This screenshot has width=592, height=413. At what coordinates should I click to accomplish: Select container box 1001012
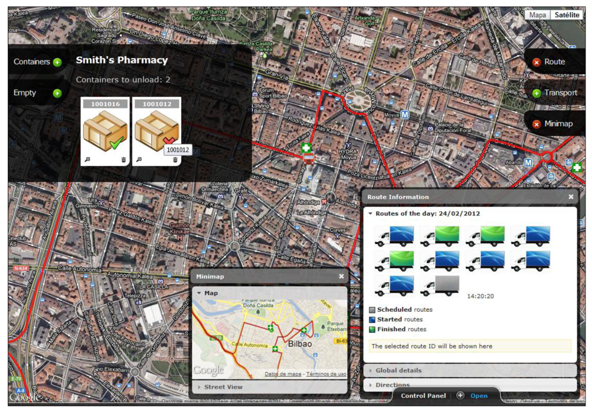pos(156,131)
